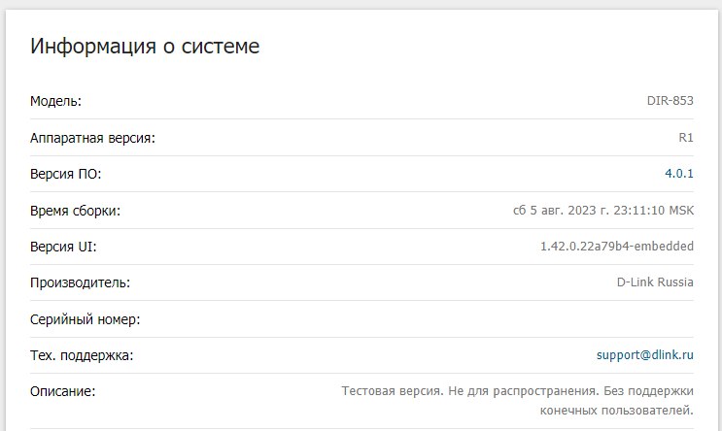The width and height of the screenshot is (722, 431).
Task: Click the 'Время сборки:' label
Action: coord(75,211)
